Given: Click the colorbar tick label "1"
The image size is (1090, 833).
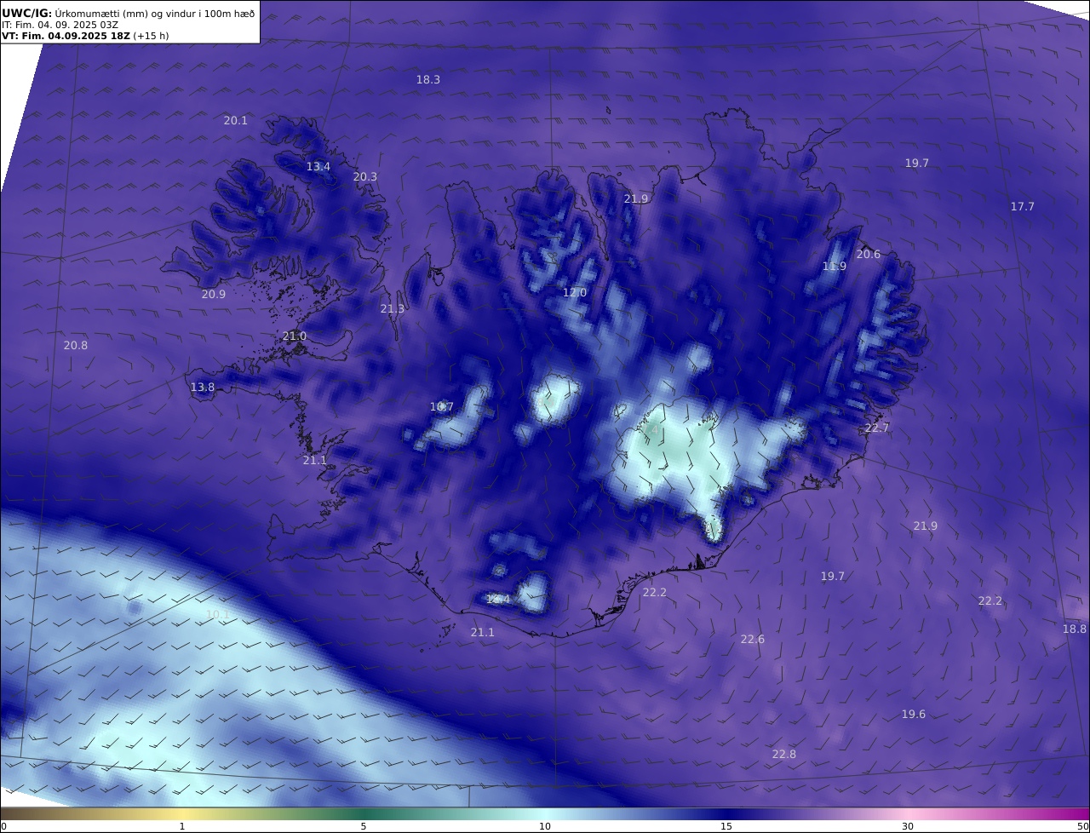Looking at the screenshot, I should 182,826.
